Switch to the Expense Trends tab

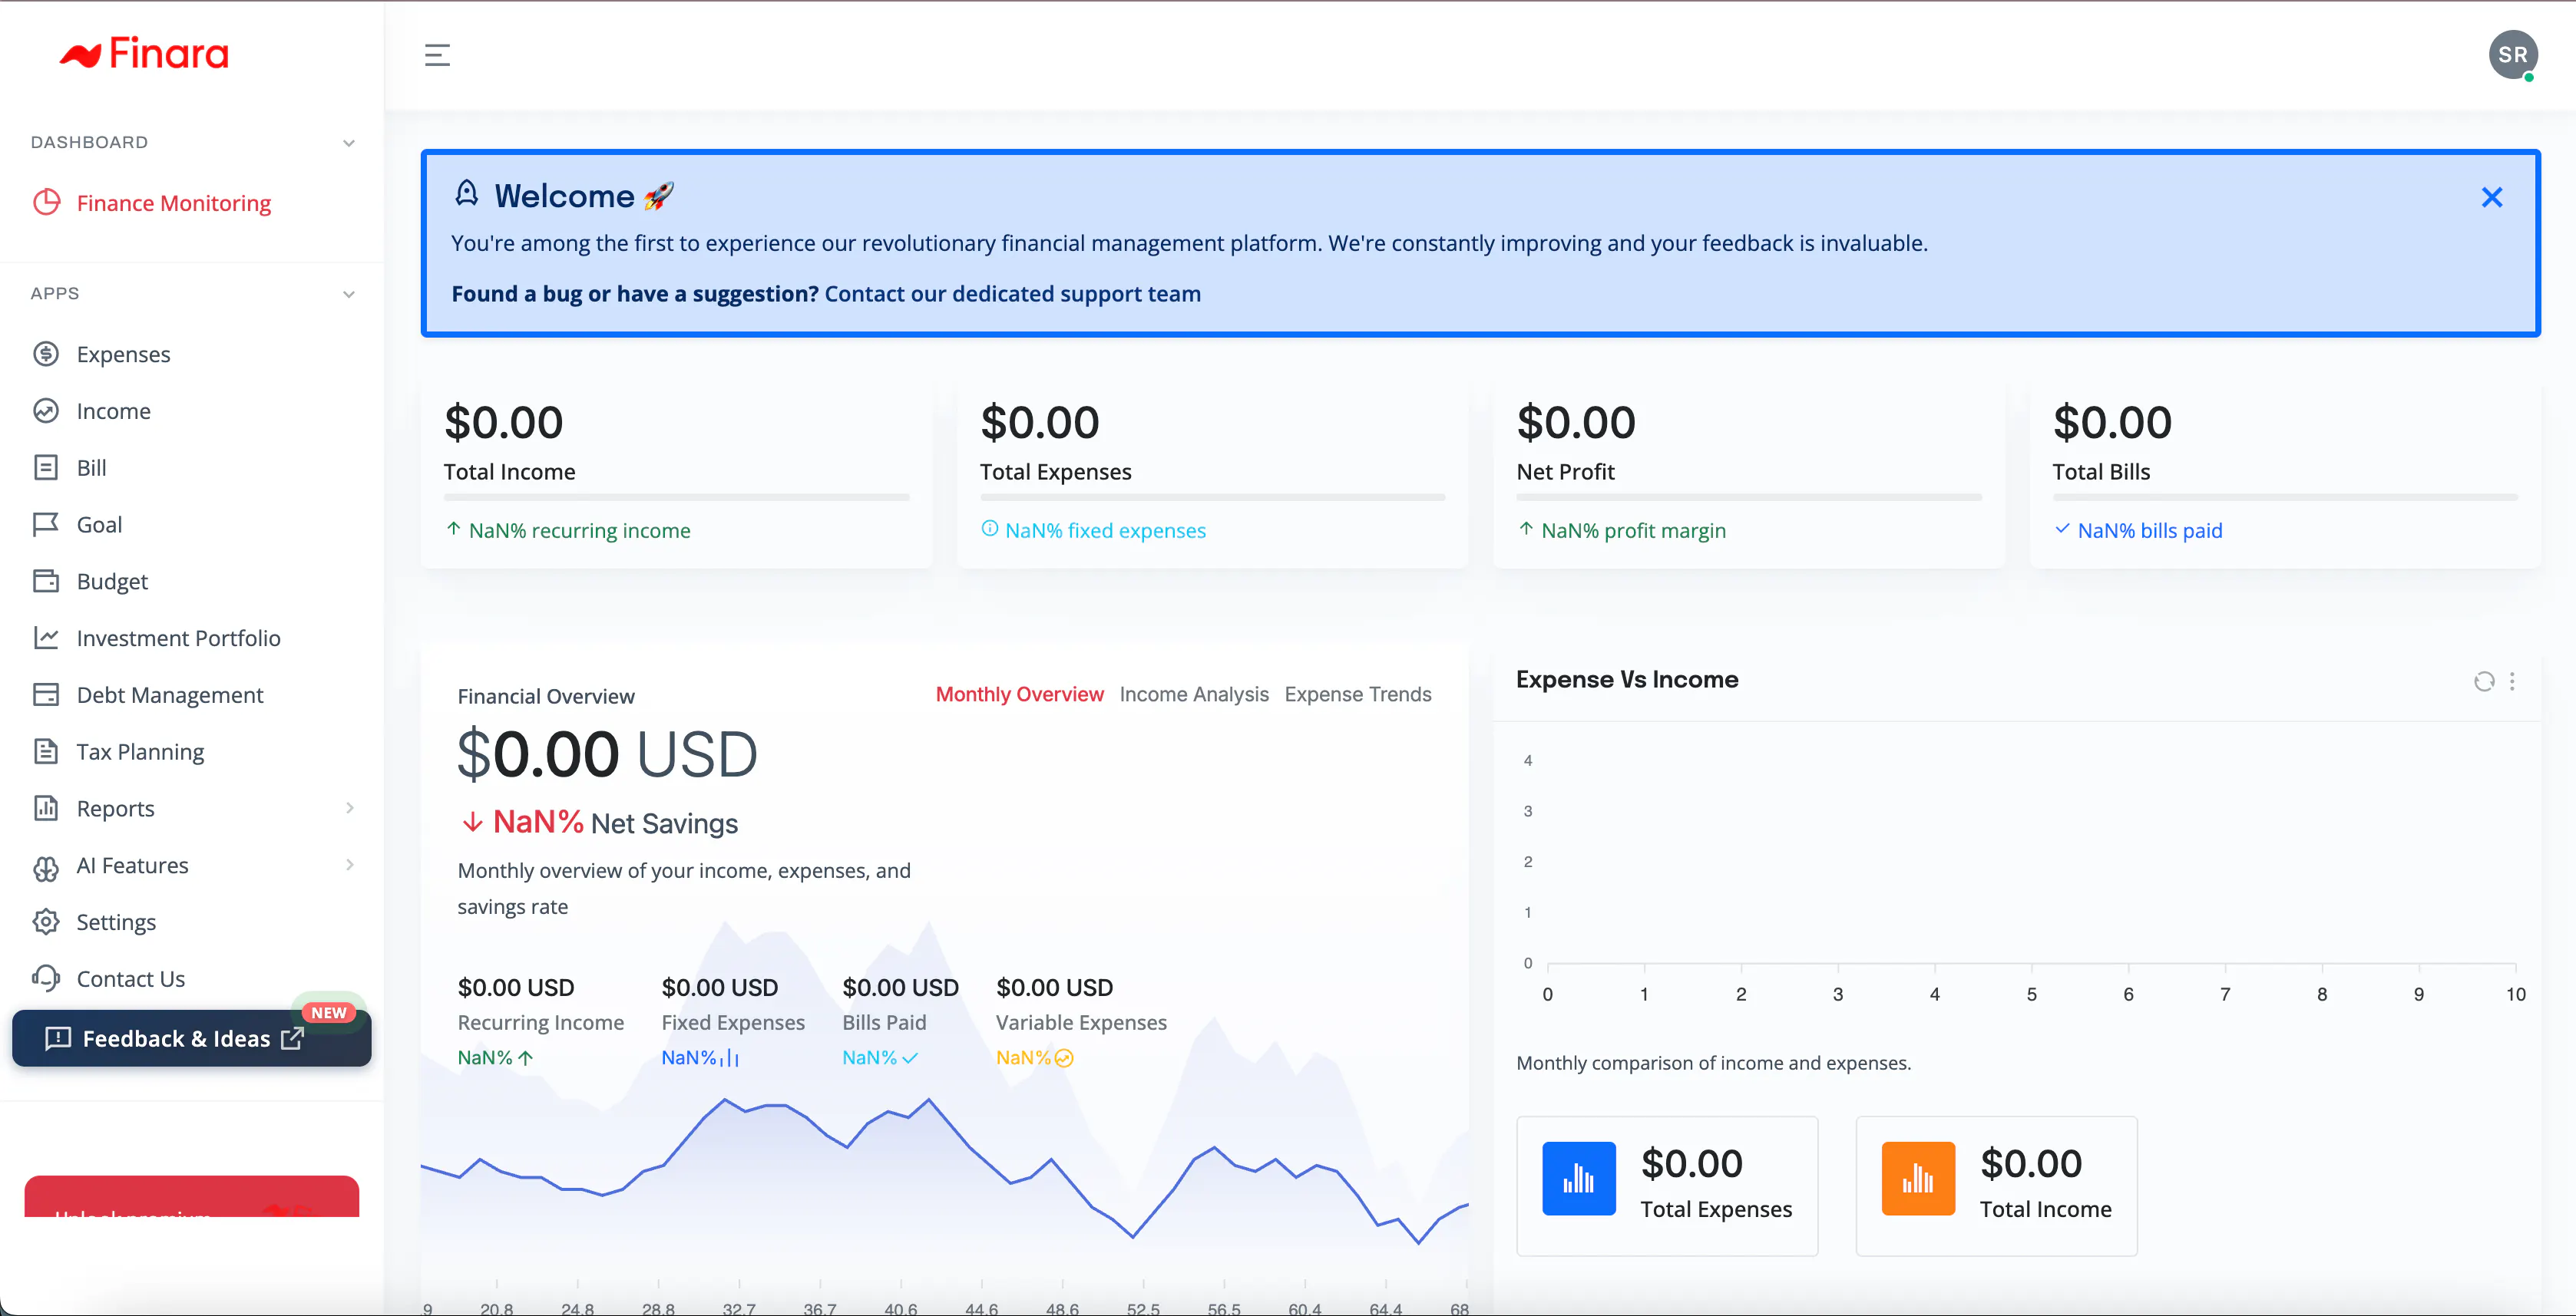tap(1357, 694)
